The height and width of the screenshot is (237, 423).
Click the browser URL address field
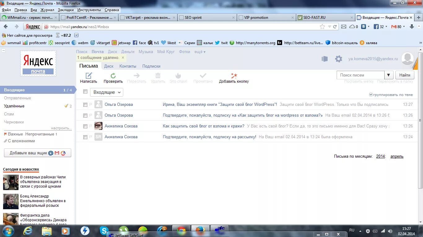click(184, 27)
